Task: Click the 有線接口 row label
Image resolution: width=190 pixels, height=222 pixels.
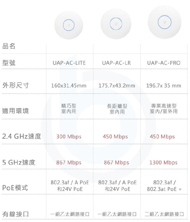Action: point(16,214)
